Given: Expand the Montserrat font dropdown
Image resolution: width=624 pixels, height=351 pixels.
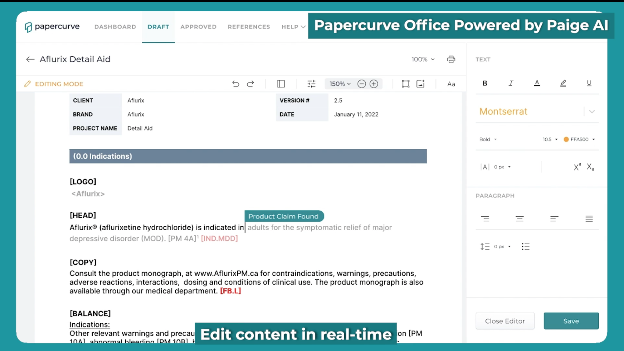Looking at the screenshot, I should 592,112.
